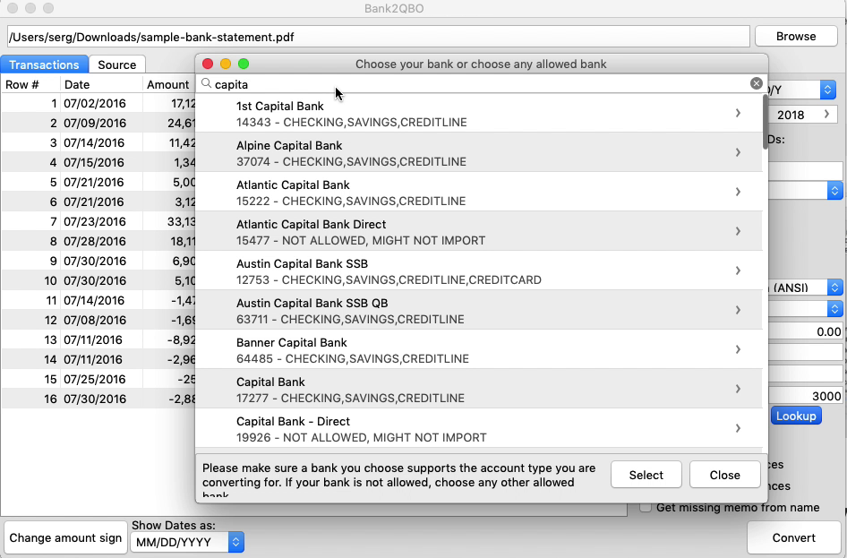Toggle the Get missing memo from name checkbox
The height and width of the screenshot is (558, 847).
[645, 507]
